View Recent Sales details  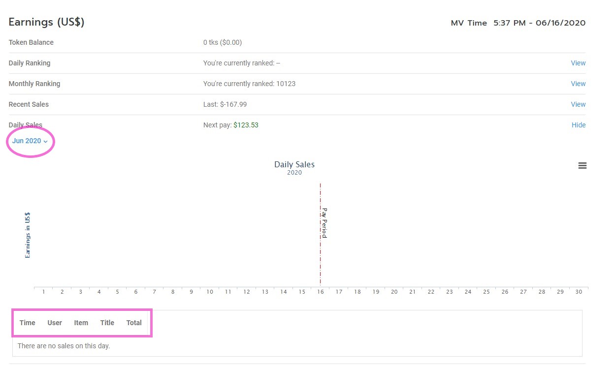(578, 104)
